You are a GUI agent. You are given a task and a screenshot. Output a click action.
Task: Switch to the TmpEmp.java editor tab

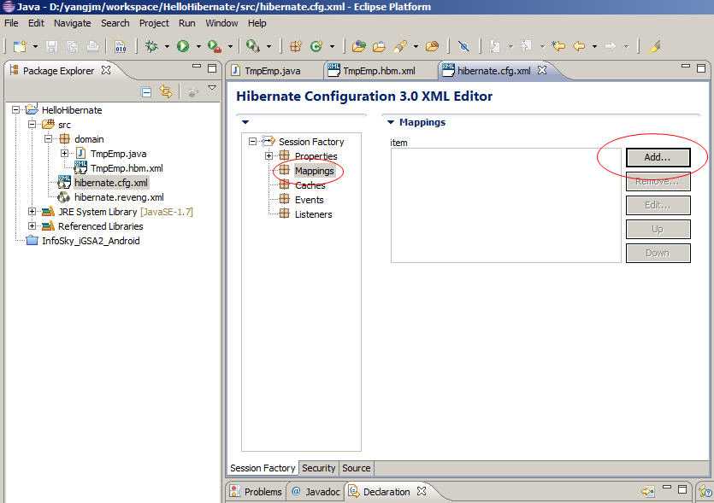272,71
